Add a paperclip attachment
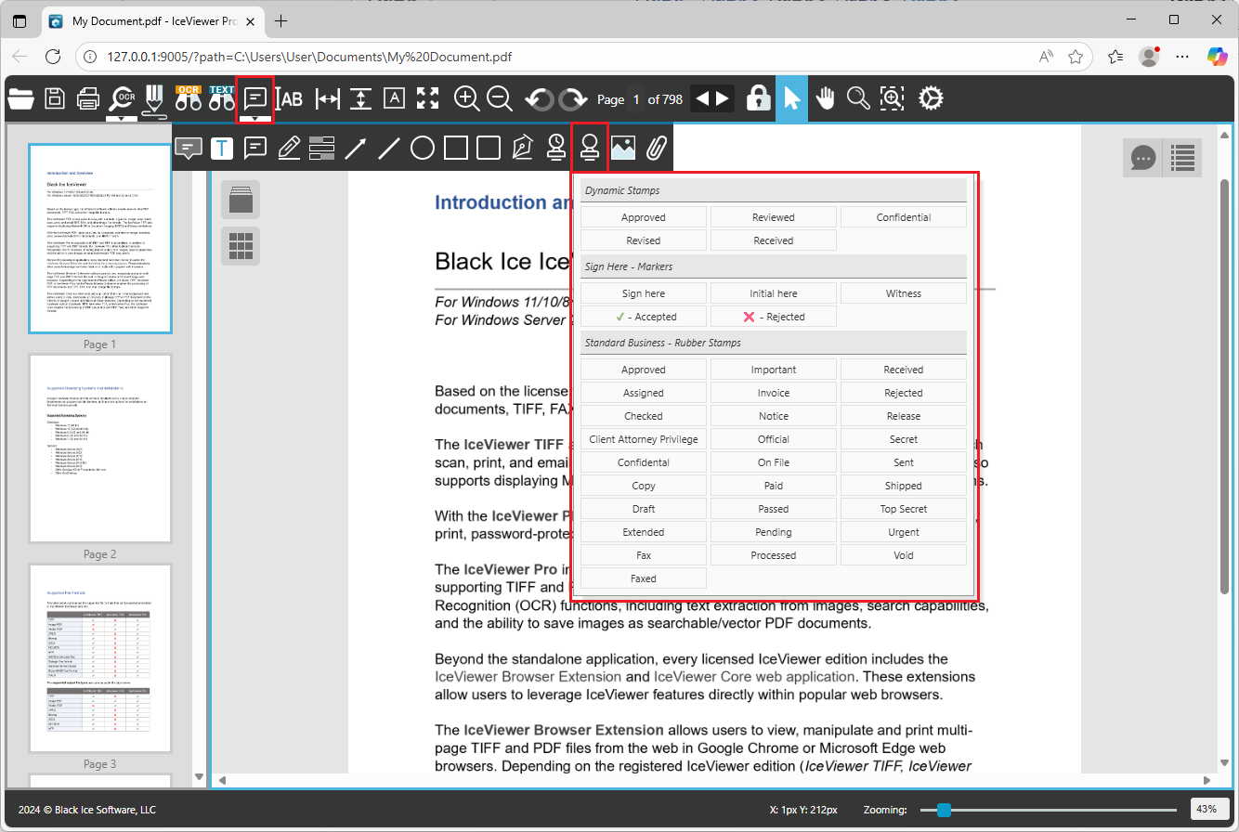This screenshot has width=1239, height=832. [x=657, y=148]
